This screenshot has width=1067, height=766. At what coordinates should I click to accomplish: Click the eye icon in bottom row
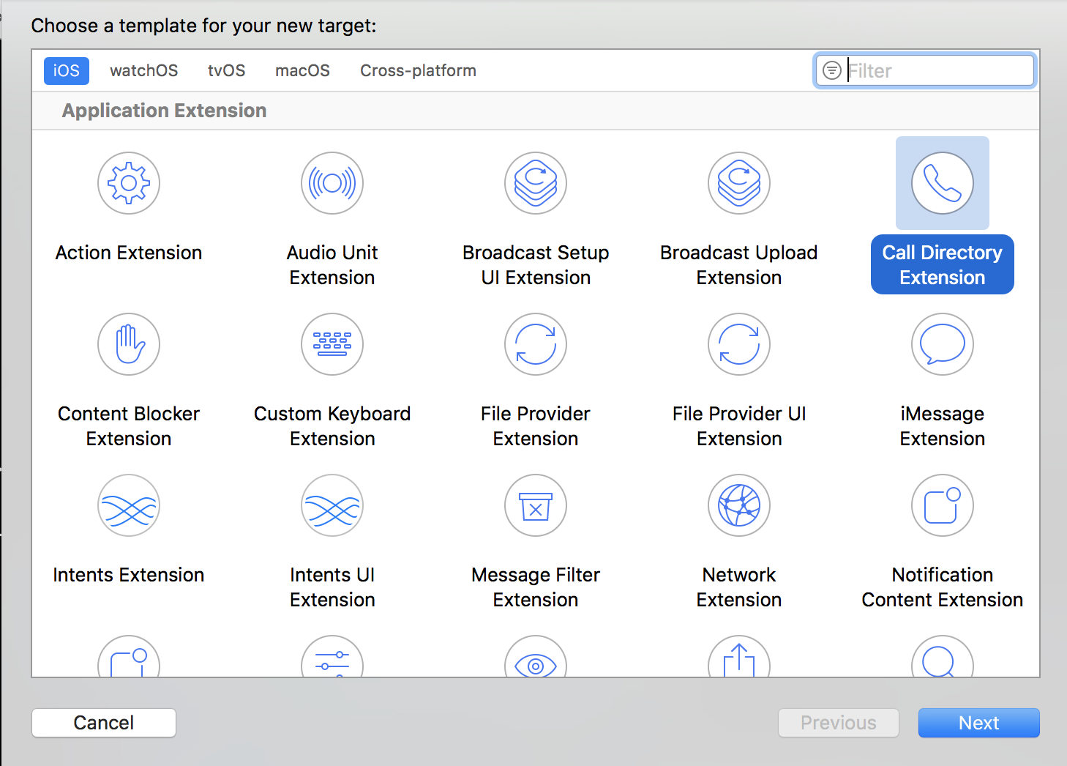tap(536, 657)
